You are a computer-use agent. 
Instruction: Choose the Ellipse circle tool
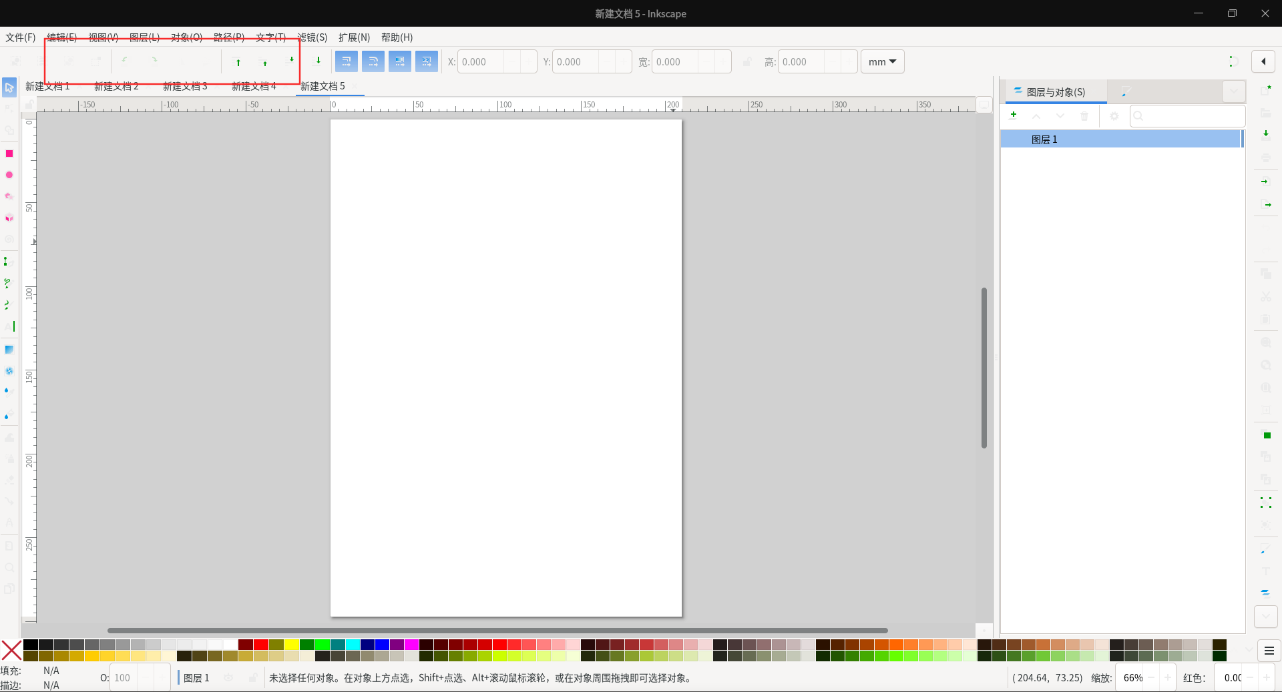[9, 175]
